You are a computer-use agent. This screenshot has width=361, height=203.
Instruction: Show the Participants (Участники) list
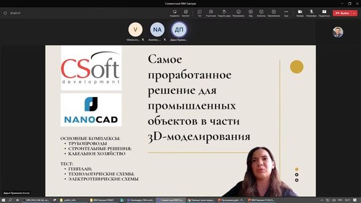(x=211, y=13)
